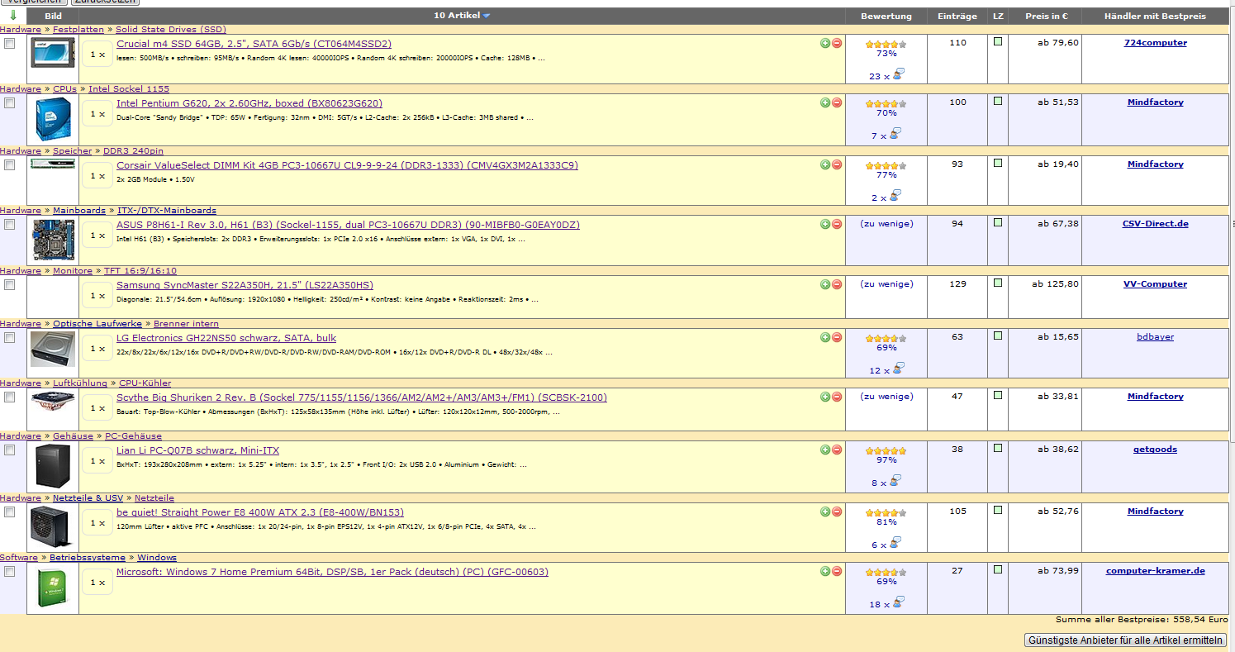Viewport: 1235px width, 652px height.
Task: Click green plus icon for Corsair ValueSelect DIMM
Action: [825, 164]
